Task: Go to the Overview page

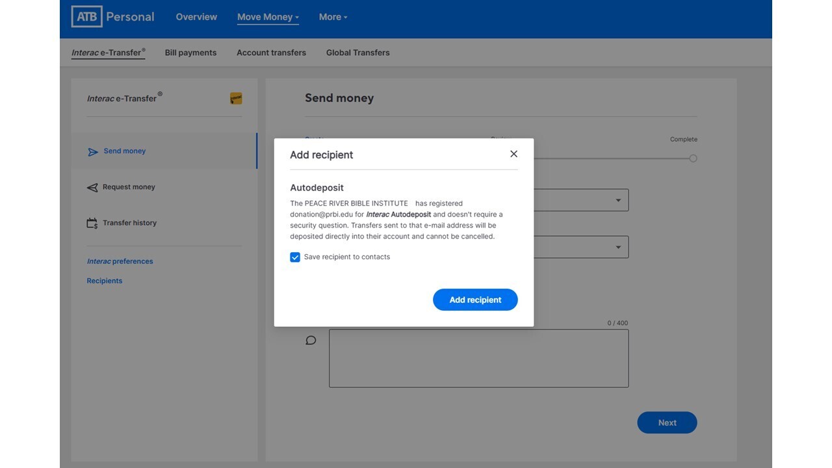Action: click(196, 17)
